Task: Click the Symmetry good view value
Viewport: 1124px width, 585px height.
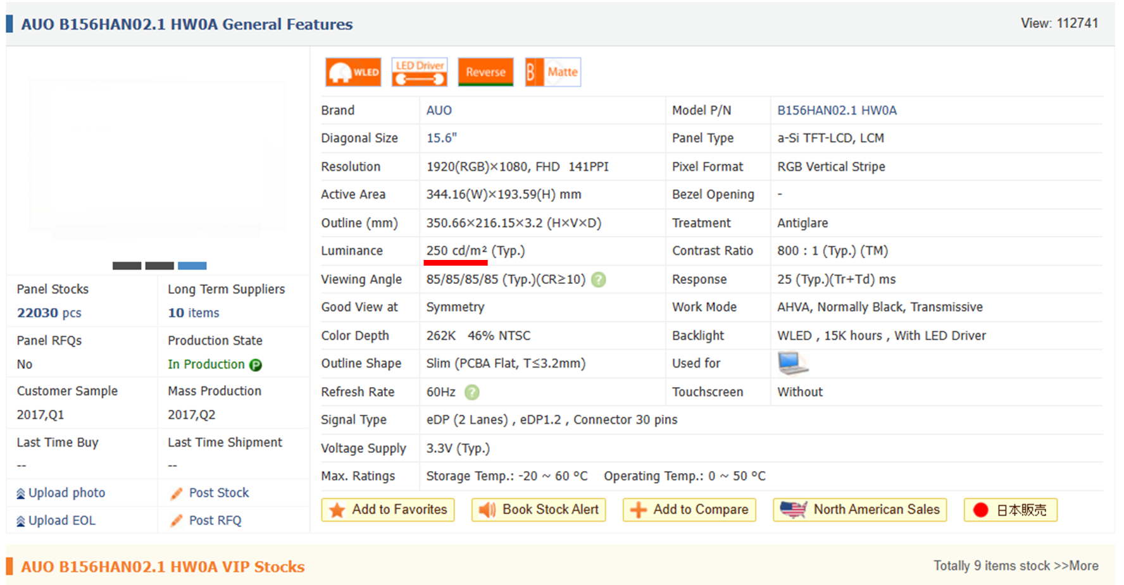Action: [x=455, y=307]
